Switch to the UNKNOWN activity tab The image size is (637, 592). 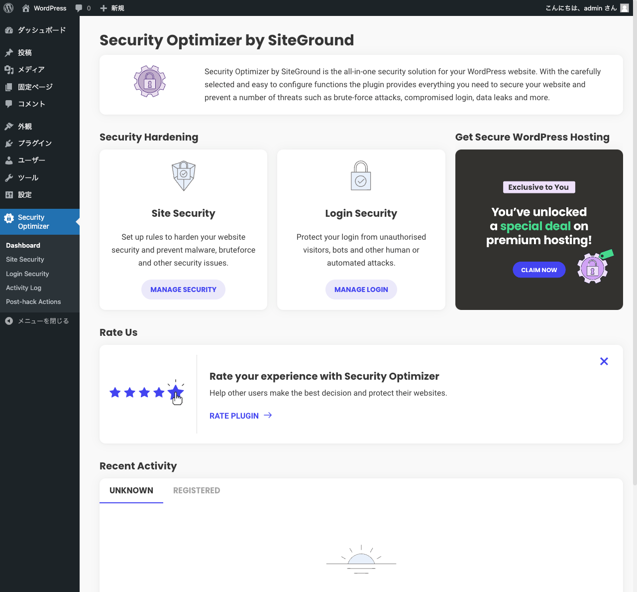pos(131,490)
